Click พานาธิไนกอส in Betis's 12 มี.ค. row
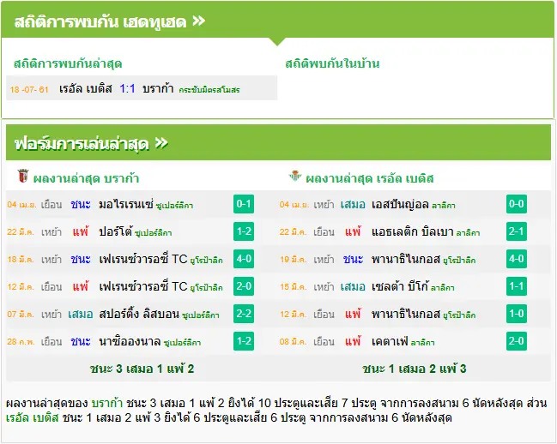557x444 pixels. tap(406, 314)
